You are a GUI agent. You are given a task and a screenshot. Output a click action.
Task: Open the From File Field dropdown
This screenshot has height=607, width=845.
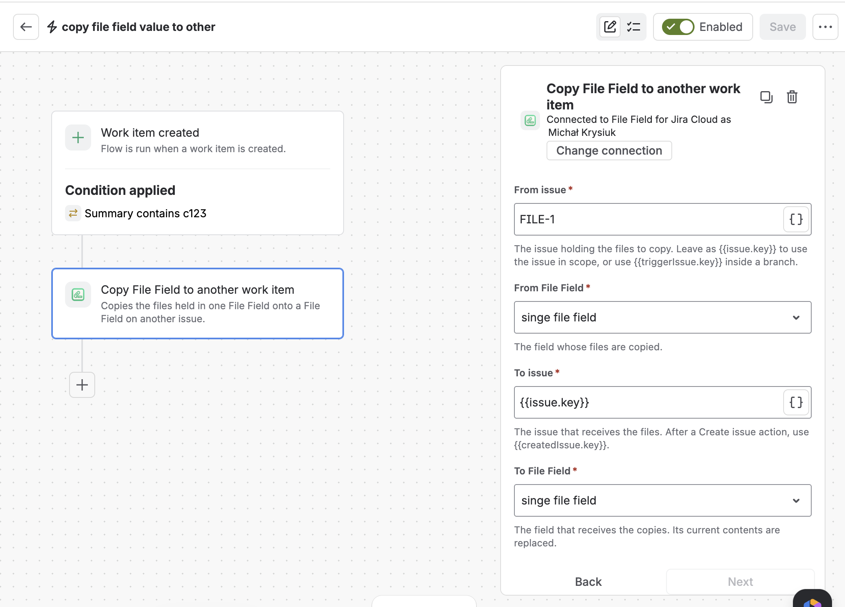tap(662, 317)
